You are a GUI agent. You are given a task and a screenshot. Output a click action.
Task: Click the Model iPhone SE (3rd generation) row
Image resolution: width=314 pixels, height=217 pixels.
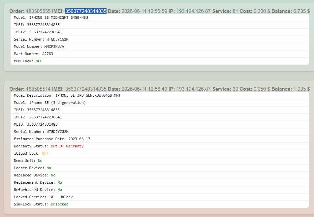159,103
